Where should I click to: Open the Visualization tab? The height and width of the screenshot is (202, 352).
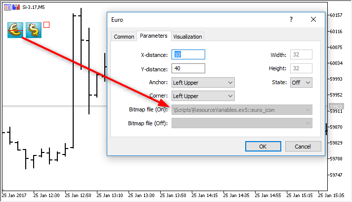tap(187, 37)
